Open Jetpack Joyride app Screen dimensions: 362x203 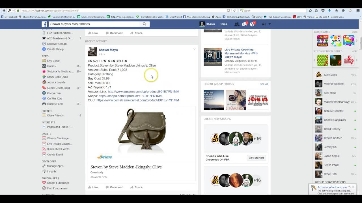coord(54,82)
